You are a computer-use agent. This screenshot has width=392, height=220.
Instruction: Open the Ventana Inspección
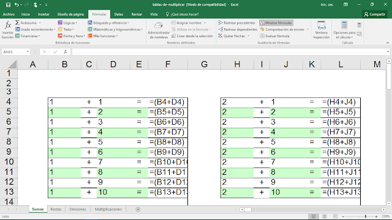pyautogui.click(x=321, y=30)
